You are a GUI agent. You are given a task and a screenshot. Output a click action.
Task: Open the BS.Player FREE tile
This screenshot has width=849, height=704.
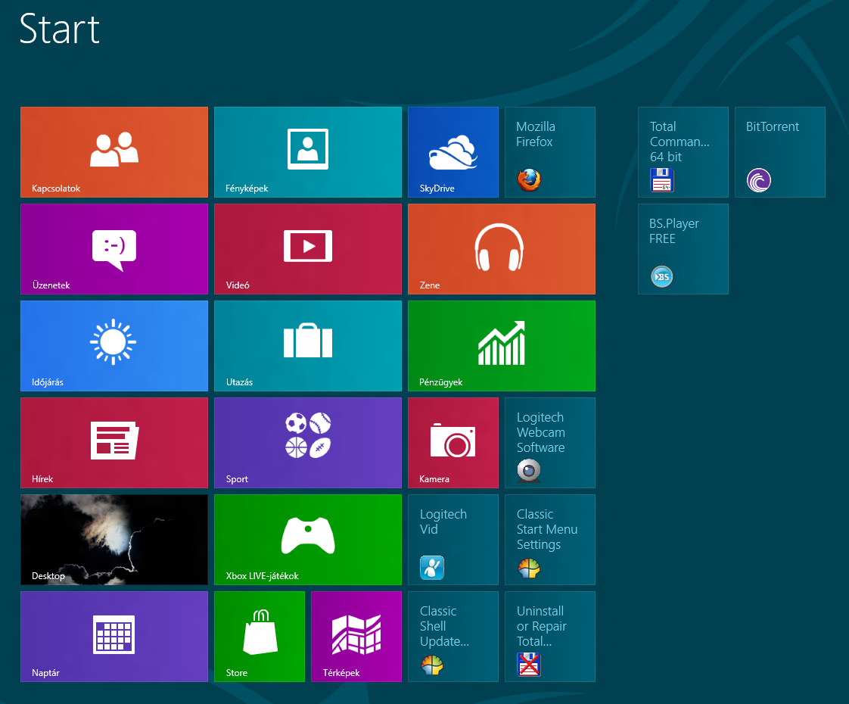(x=683, y=249)
